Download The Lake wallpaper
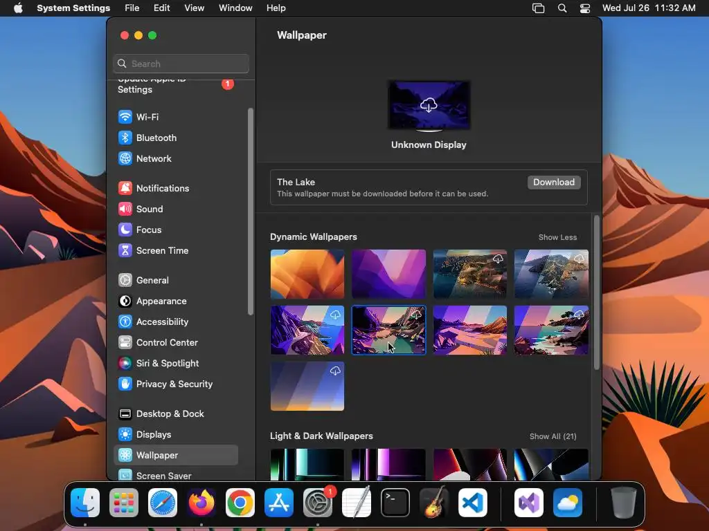Image resolution: width=709 pixels, height=531 pixels. (x=554, y=183)
